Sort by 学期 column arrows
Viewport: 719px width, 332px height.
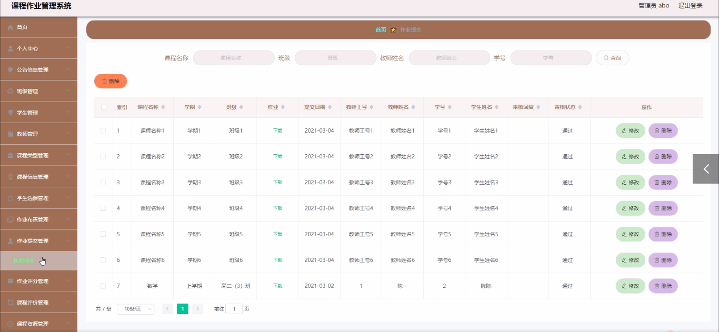[x=199, y=107]
